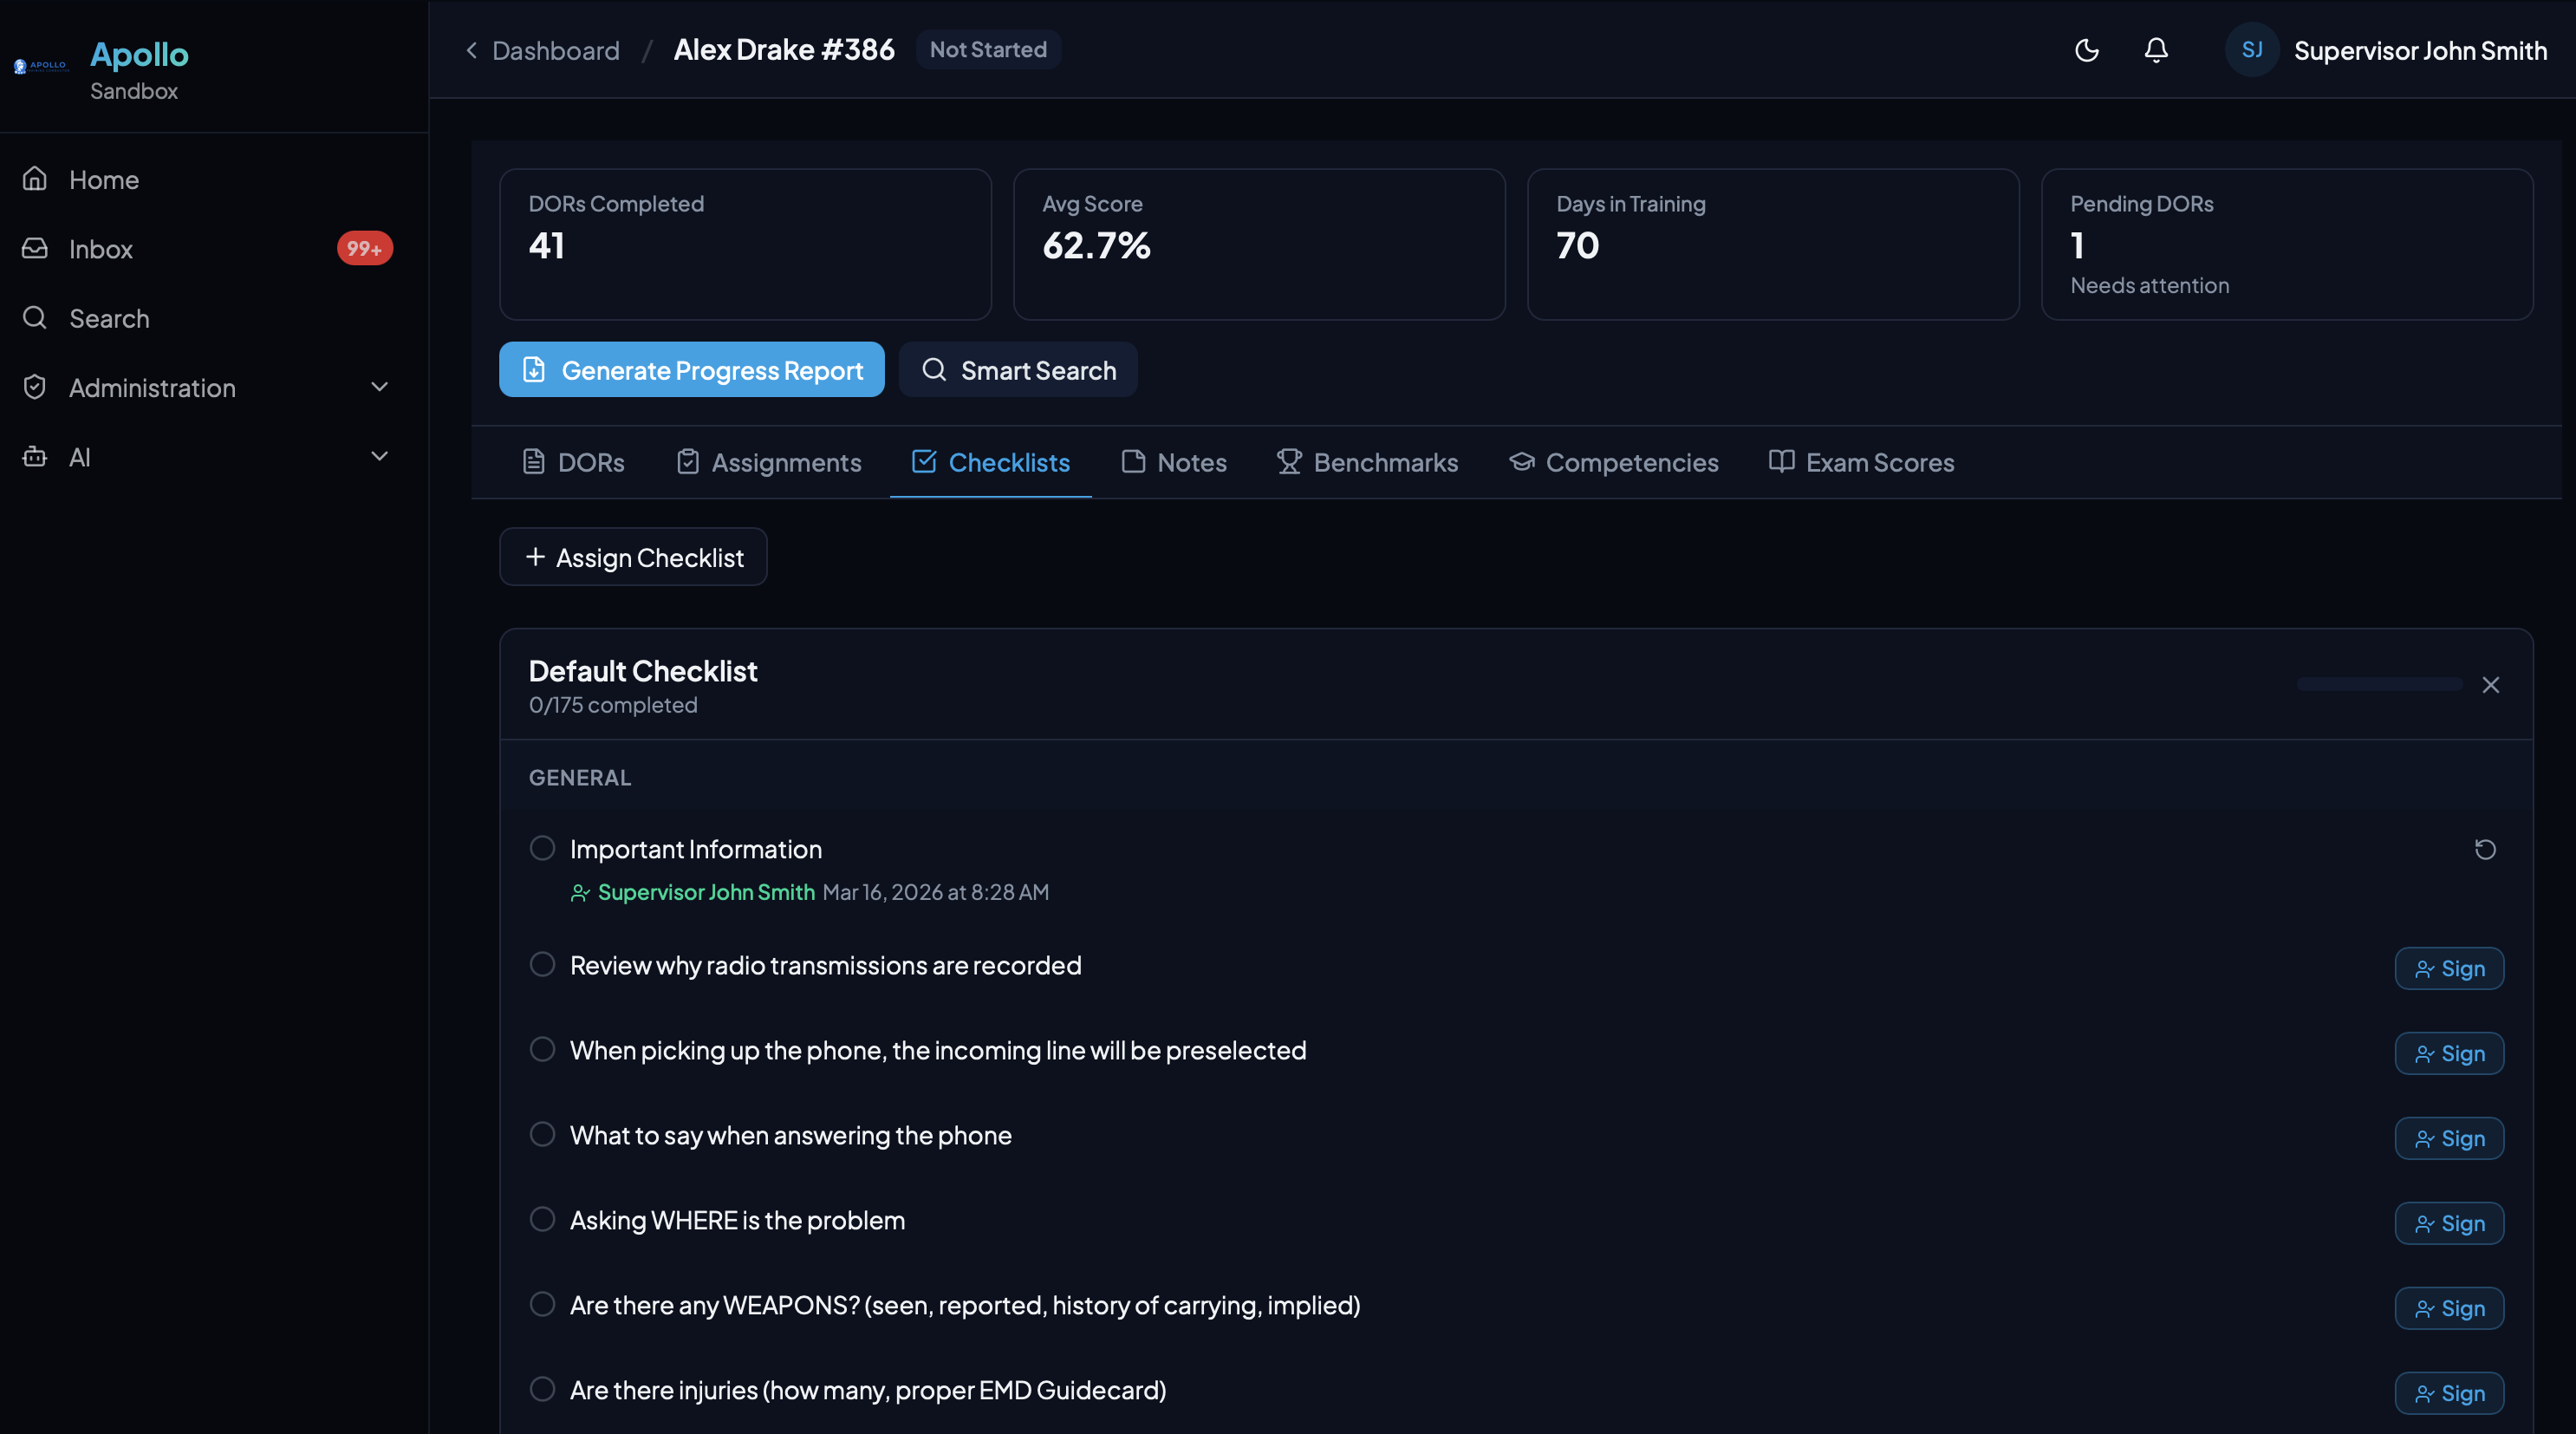
Task: Go to Search in sidebar
Action: tap(109, 318)
